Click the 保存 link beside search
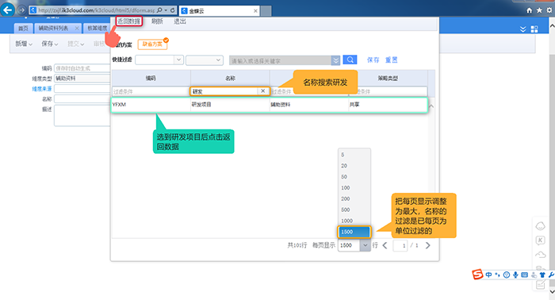Image resolution: width=555 pixels, height=300 pixels. pyautogui.click(x=373, y=60)
